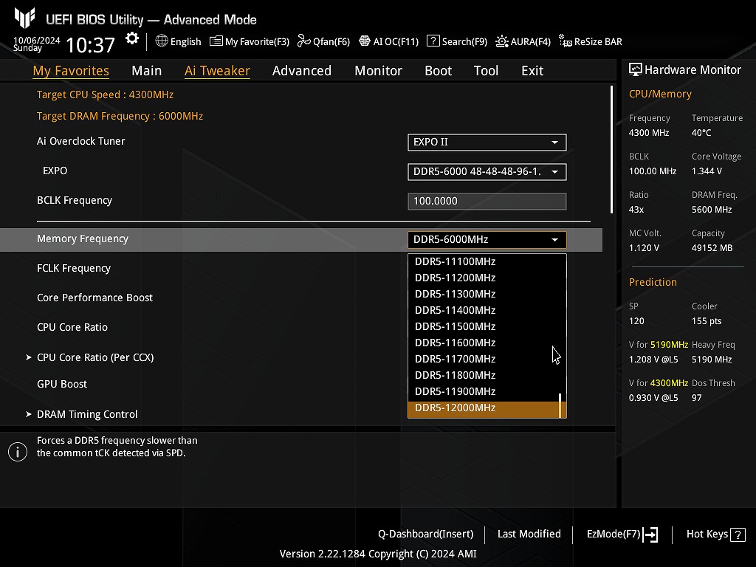Open My Favorite(F3) list icon
The width and height of the screenshot is (756, 567).
coord(216,41)
